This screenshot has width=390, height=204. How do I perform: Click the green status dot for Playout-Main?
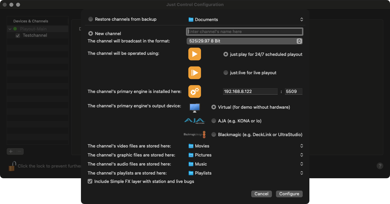[15, 29]
